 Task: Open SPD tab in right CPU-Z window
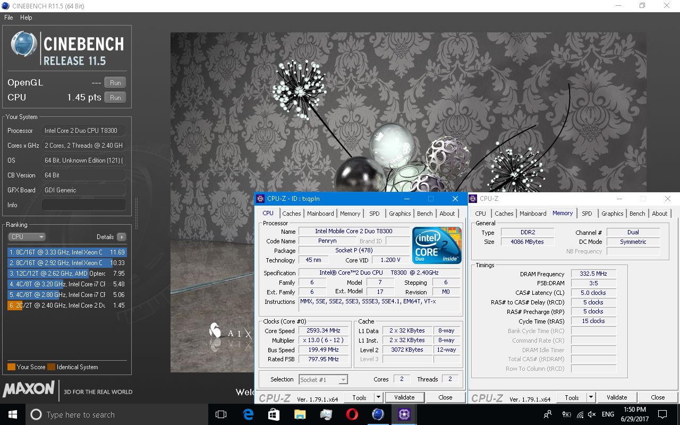587,214
